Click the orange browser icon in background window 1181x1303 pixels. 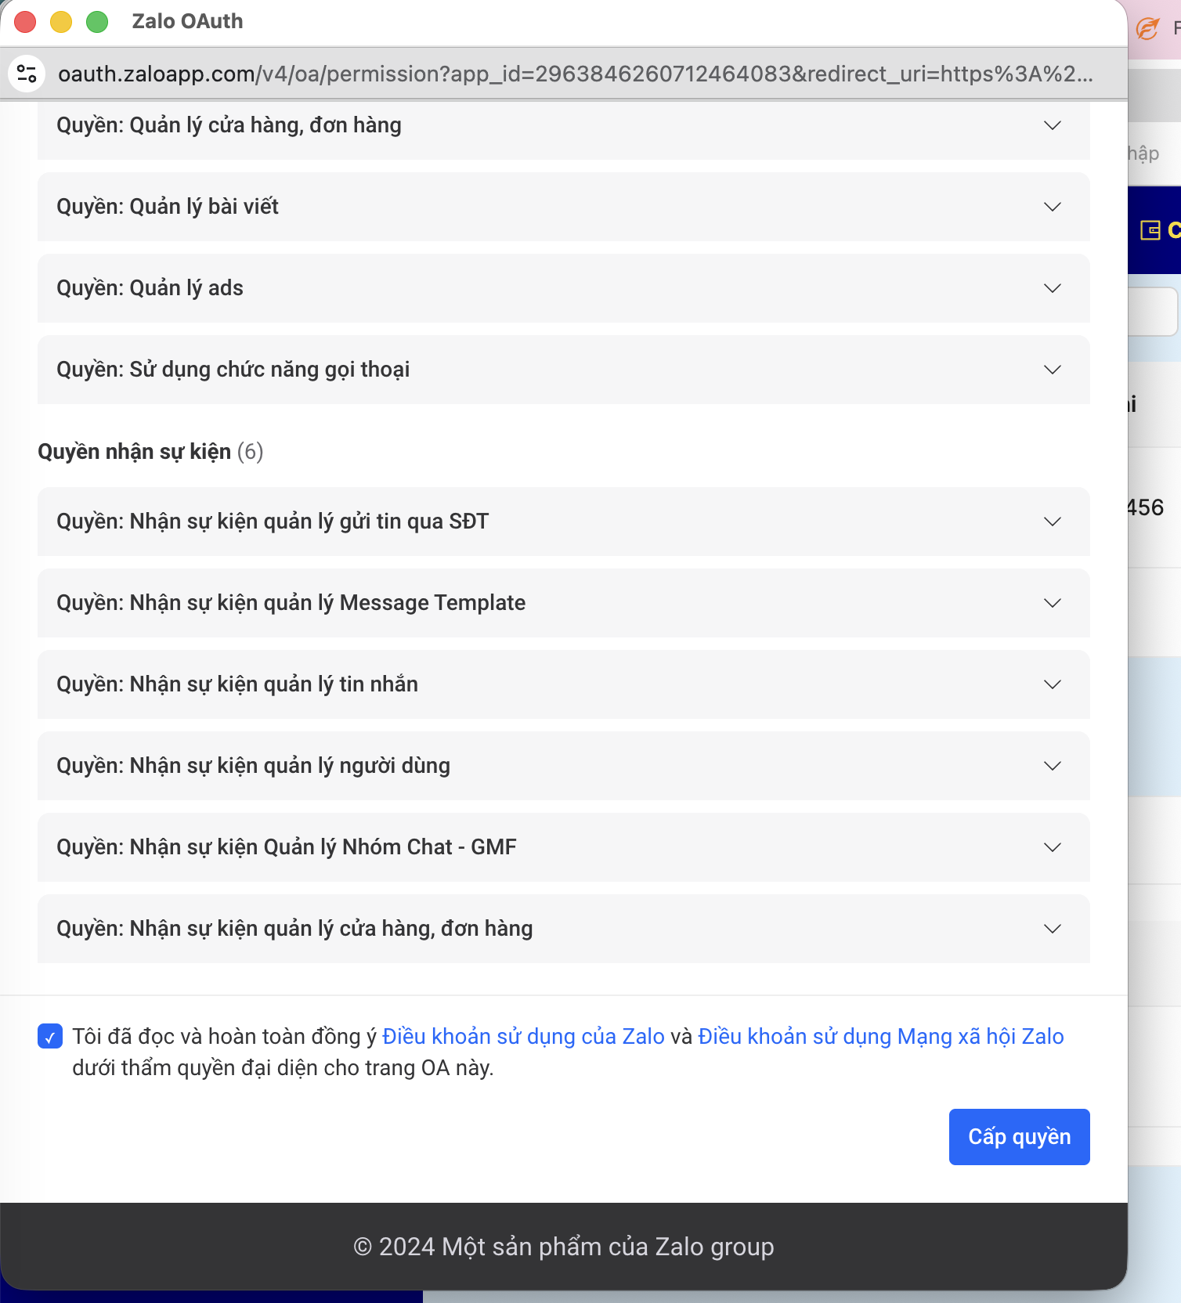(x=1147, y=29)
